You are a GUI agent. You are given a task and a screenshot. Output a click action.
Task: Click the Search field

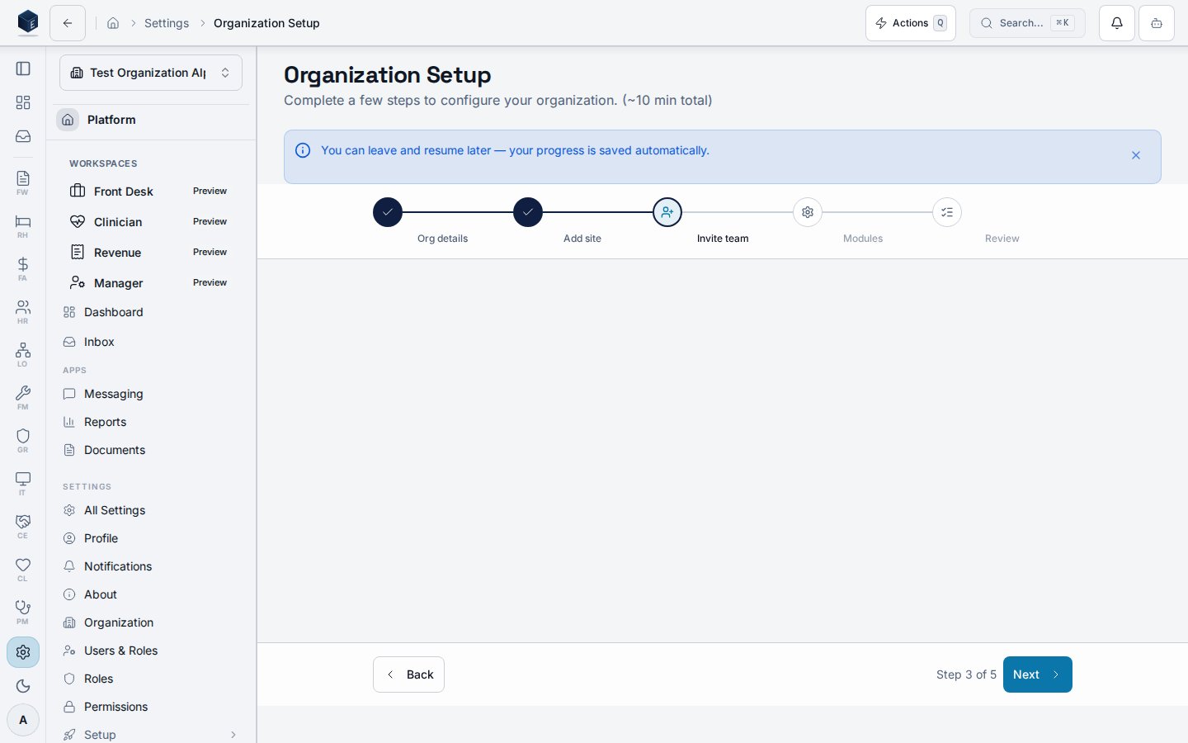pyautogui.click(x=1027, y=23)
